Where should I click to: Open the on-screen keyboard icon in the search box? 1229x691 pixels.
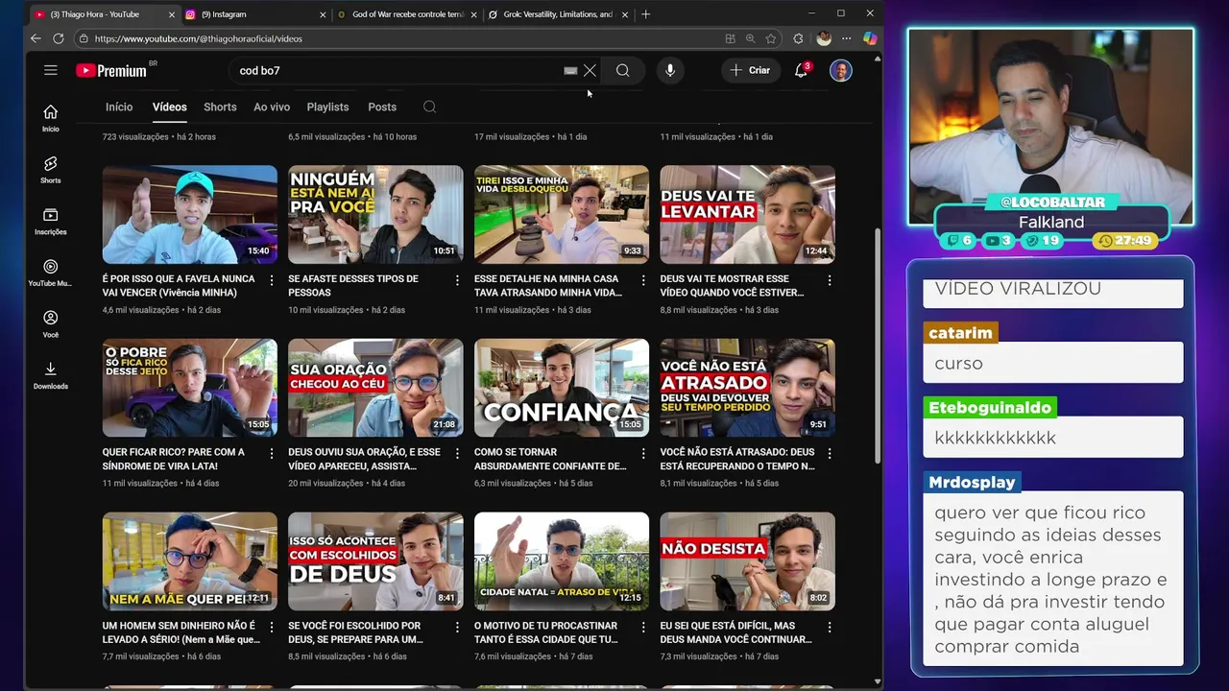(x=570, y=70)
